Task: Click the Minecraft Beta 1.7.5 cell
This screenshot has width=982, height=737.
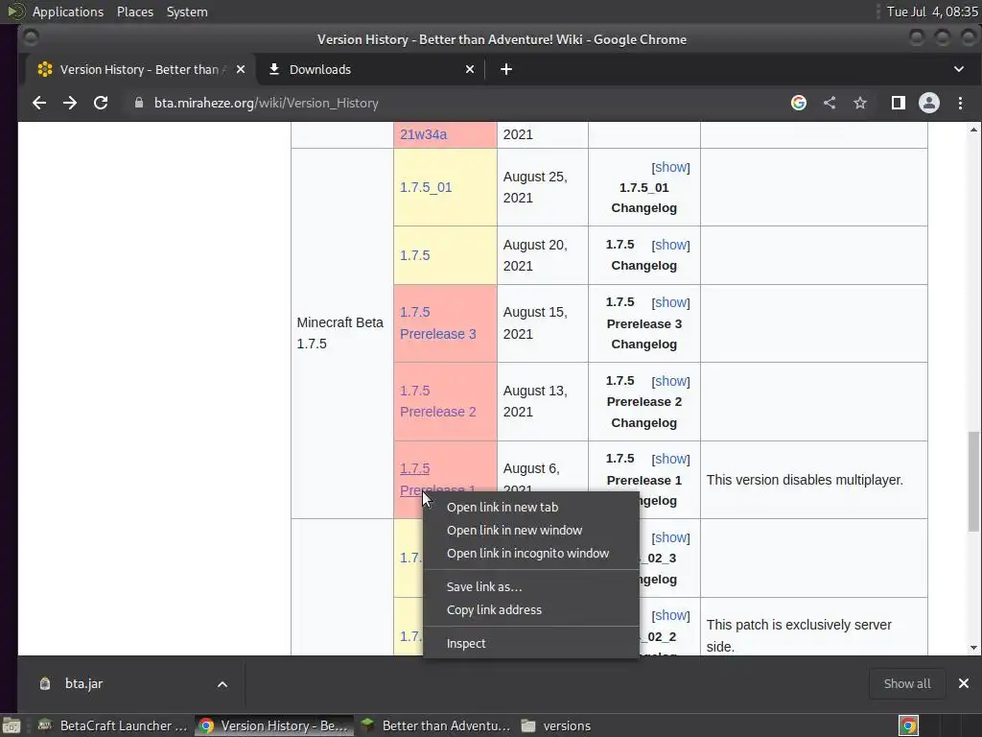Action: 340,333
